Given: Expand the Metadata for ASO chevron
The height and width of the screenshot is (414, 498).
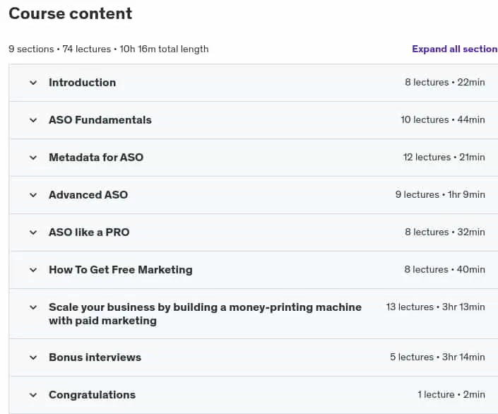Looking at the screenshot, I should (x=33, y=158).
